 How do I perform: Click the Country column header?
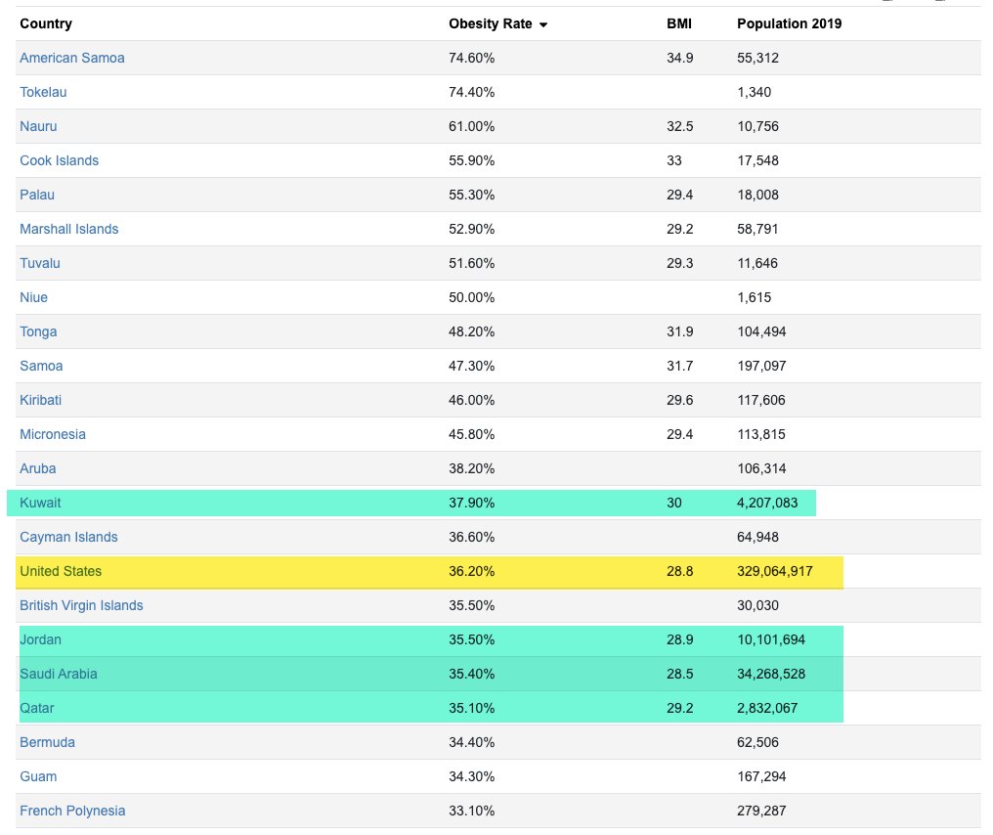(x=46, y=23)
